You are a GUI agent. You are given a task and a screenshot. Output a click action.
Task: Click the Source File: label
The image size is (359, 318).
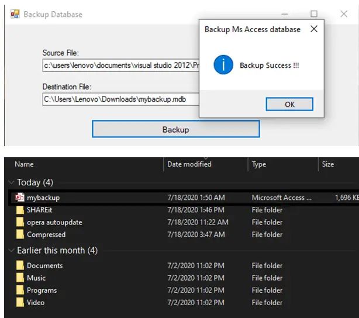click(60, 53)
